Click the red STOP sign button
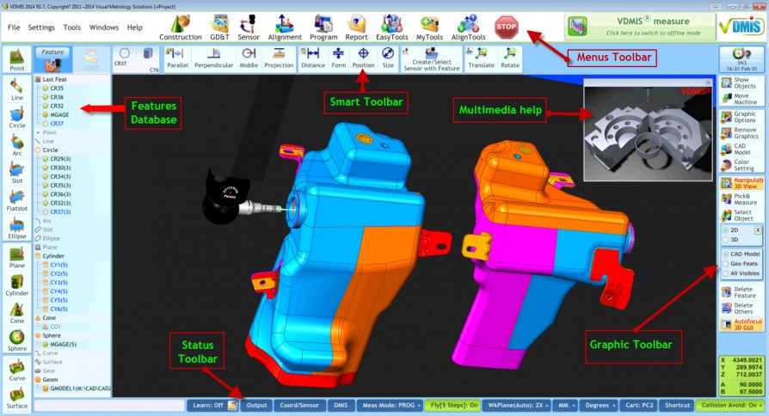769x416 pixels. point(506,27)
